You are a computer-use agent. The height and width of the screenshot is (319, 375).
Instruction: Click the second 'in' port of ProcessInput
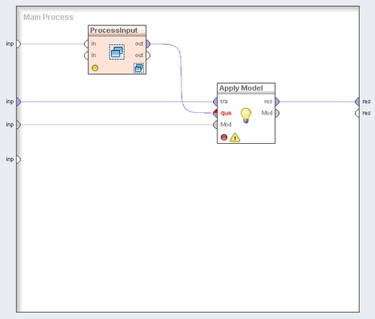pos(86,55)
